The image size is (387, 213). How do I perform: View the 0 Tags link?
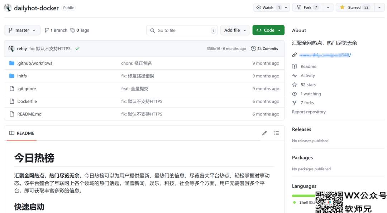(80, 30)
